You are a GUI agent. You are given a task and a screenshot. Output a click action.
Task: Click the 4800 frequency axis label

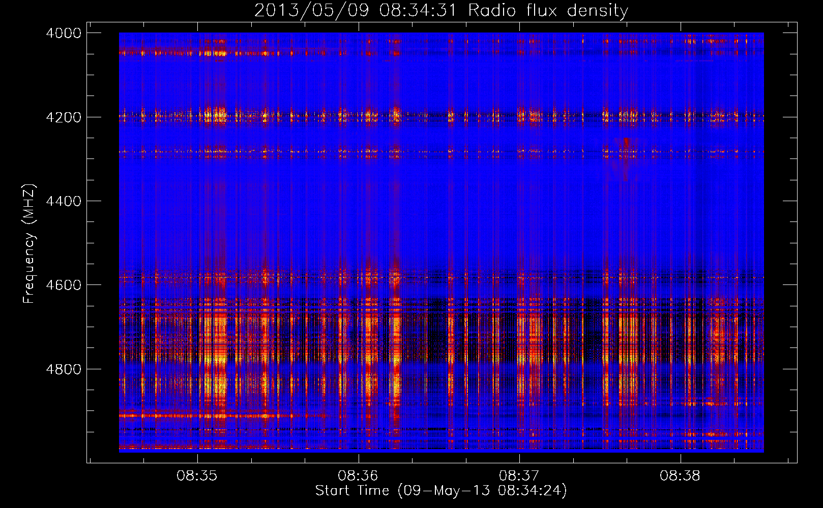64,369
